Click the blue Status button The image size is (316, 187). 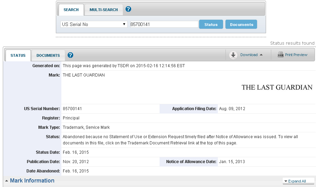211,24
